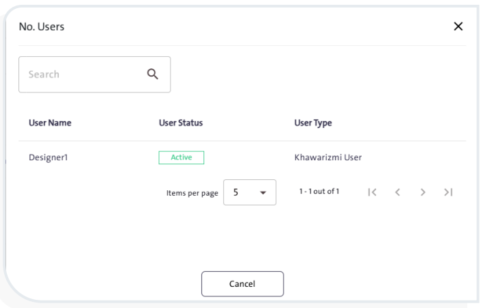Click the Khawarizmi User type cell

328,157
